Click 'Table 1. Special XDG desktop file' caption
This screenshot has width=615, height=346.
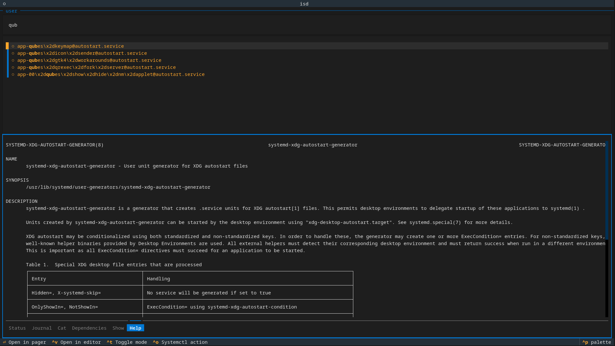click(x=114, y=265)
